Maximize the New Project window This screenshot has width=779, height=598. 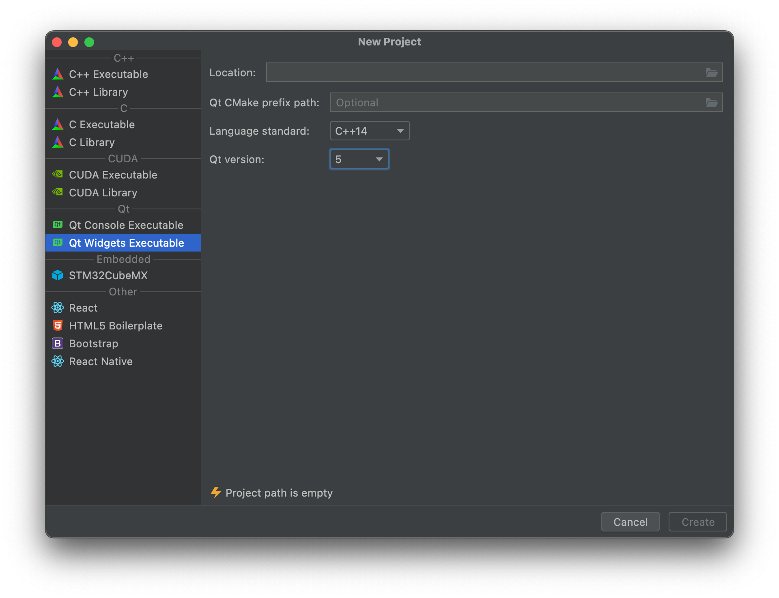pos(89,42)
